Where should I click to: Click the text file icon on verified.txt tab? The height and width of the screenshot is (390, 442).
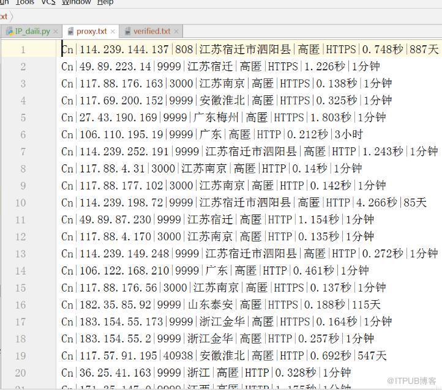click(127, 31)
